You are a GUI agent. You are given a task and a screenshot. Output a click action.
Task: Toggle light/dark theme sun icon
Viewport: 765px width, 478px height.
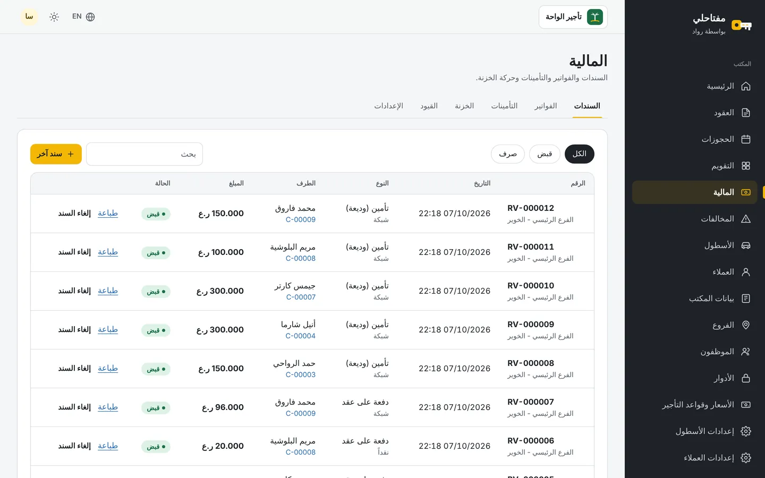point(54,17)
